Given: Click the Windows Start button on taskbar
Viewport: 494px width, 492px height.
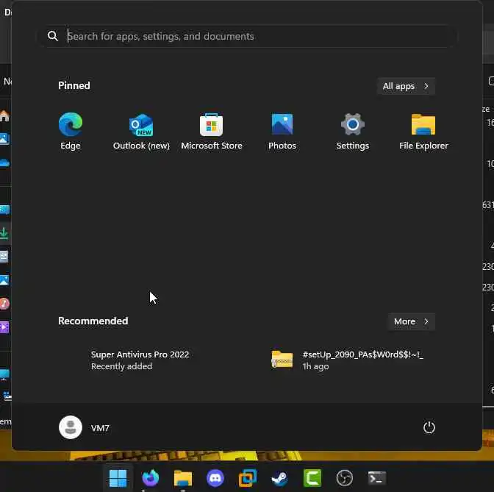Looking at the screenshot, I should [x=118, y=478].
